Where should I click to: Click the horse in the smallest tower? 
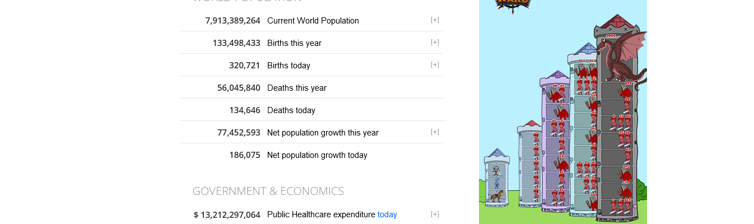click(496, 196)
